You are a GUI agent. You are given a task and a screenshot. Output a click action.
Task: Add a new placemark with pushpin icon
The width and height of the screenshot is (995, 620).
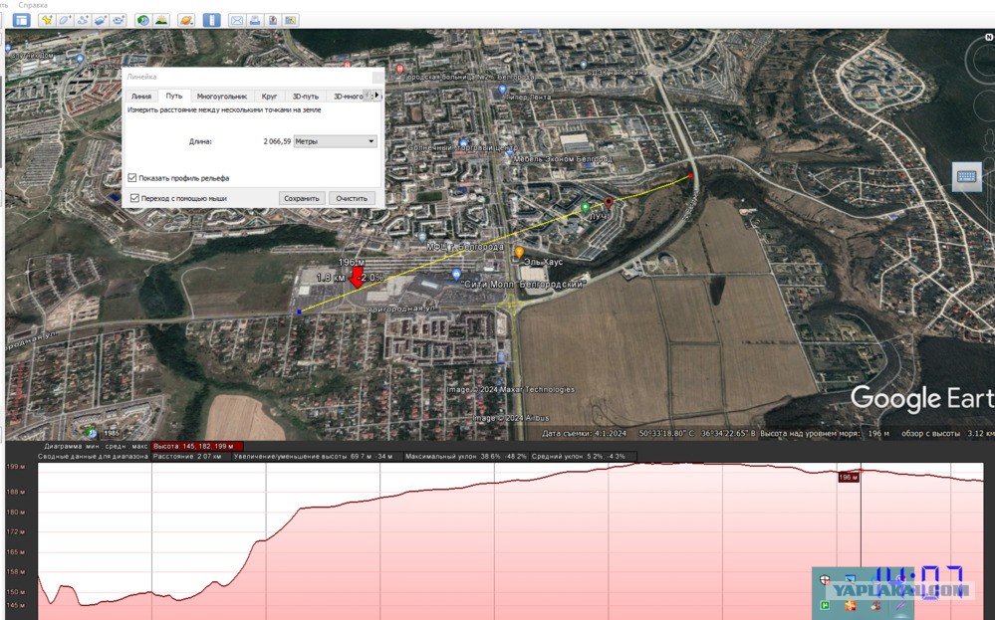coord(47,20)
